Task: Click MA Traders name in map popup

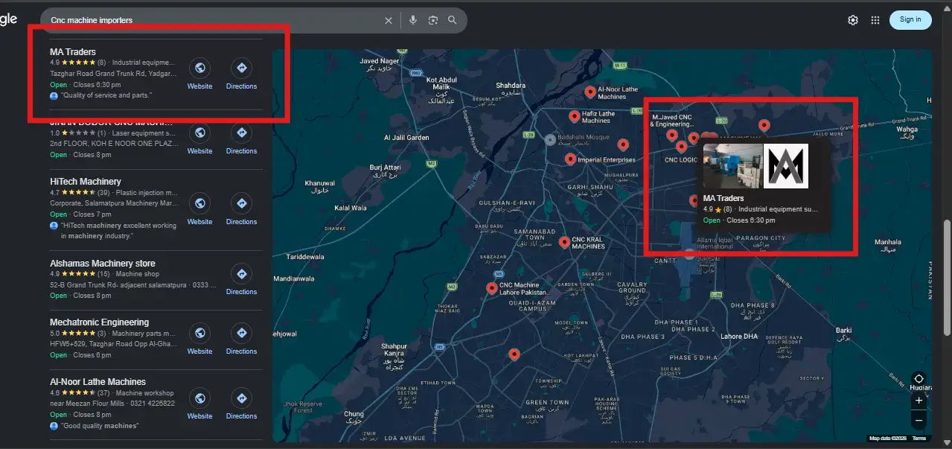Action: 723,198
